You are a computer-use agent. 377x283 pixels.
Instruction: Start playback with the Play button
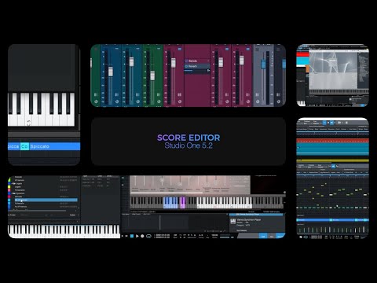coord(137,236)
